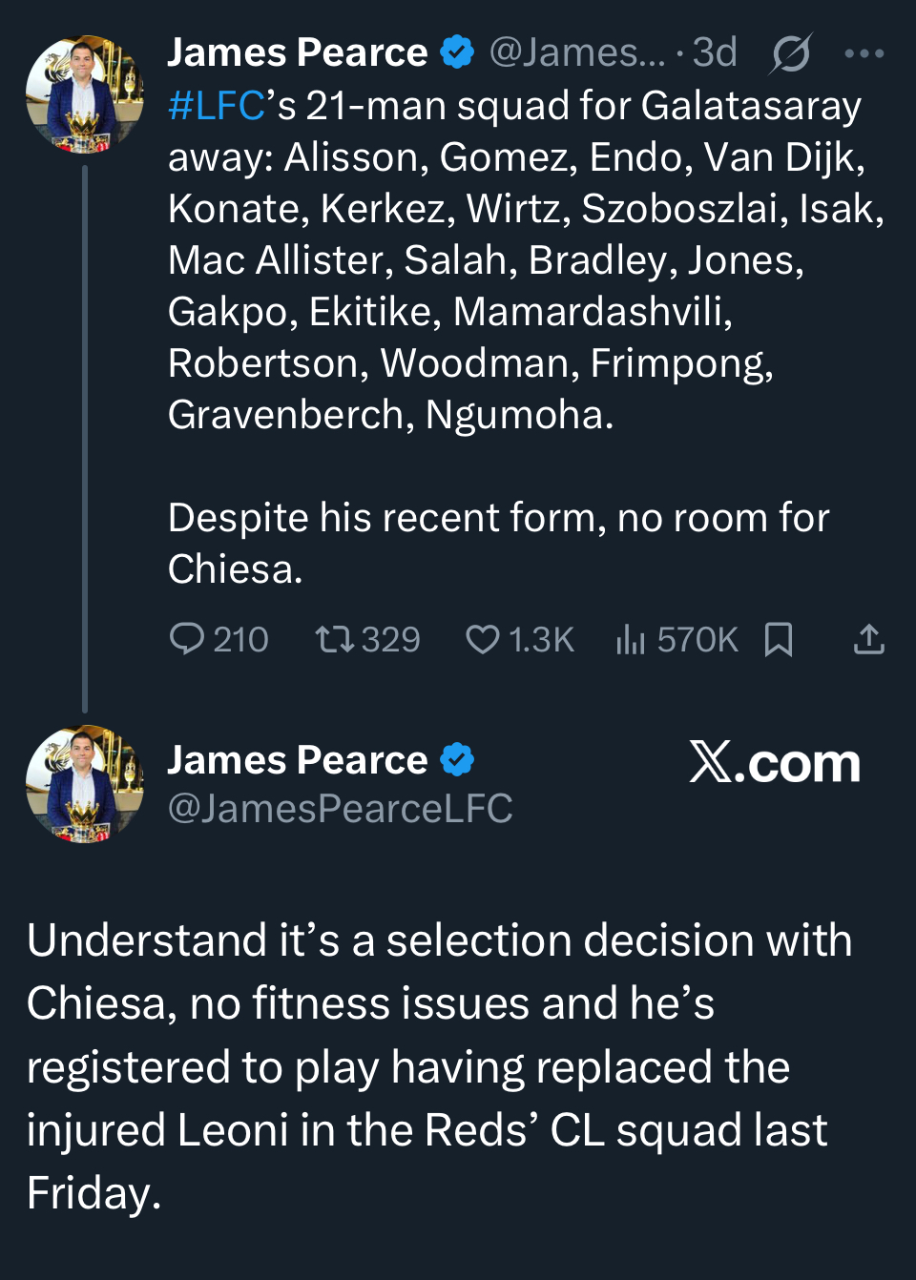Bookmark the squad announcement tweet
This screenshot has width=916, height=1280.
pyautogui.click(x=779, y=639)
